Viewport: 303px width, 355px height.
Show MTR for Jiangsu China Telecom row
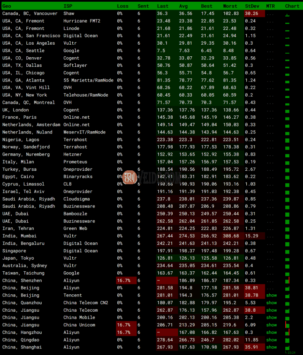(271, 310)
